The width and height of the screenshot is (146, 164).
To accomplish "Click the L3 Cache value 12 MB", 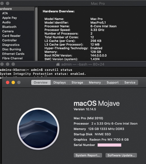I will [x=95, y=44].
